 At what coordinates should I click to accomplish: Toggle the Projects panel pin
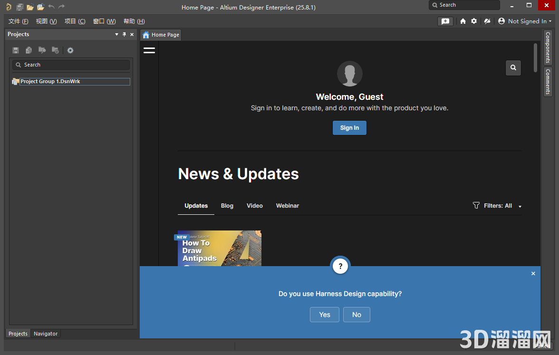click(x=124, y=34)
